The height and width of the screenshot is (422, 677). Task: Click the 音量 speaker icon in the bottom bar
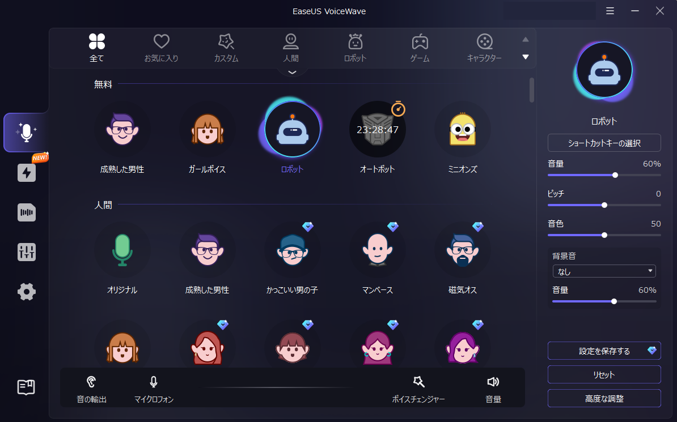pos(493,382)
